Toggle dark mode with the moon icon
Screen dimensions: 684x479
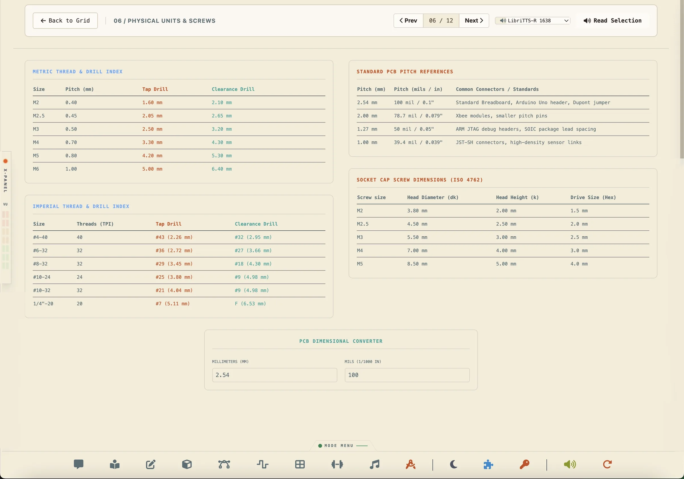tap(453, 464)
